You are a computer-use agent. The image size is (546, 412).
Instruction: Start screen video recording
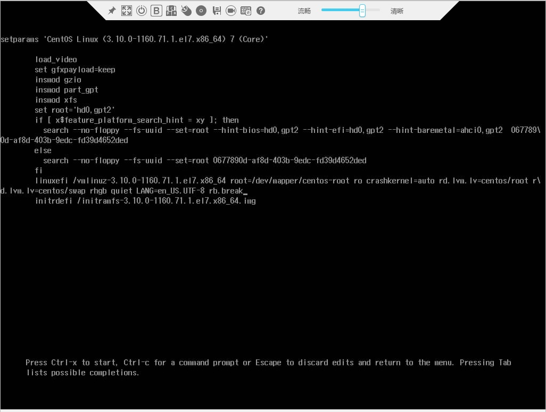[x=231, y=11]
